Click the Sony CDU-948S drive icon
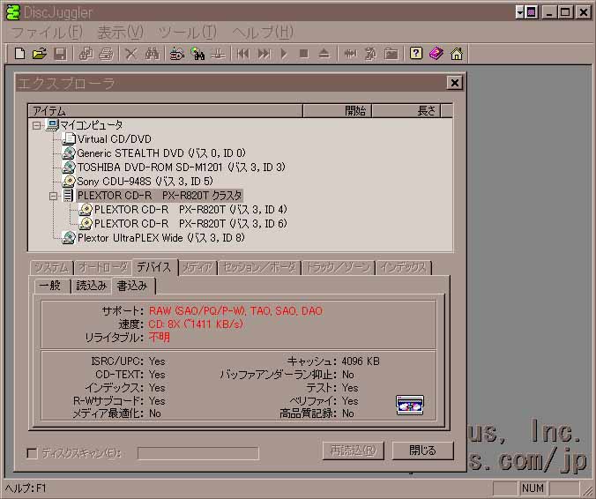Image resolution: width=596 pixels, height=499 pixels. (69, 181)
